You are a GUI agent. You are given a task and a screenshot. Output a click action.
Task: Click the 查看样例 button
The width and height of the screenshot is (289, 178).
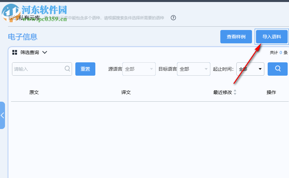click(x=236, y=37)
